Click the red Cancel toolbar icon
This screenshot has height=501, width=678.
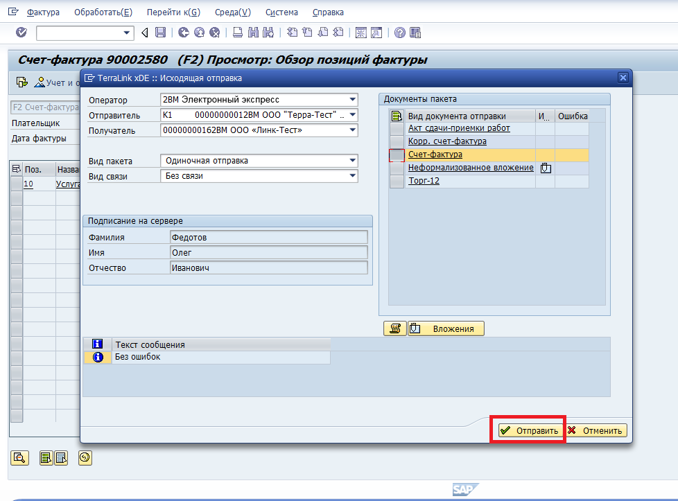[214, 33]
